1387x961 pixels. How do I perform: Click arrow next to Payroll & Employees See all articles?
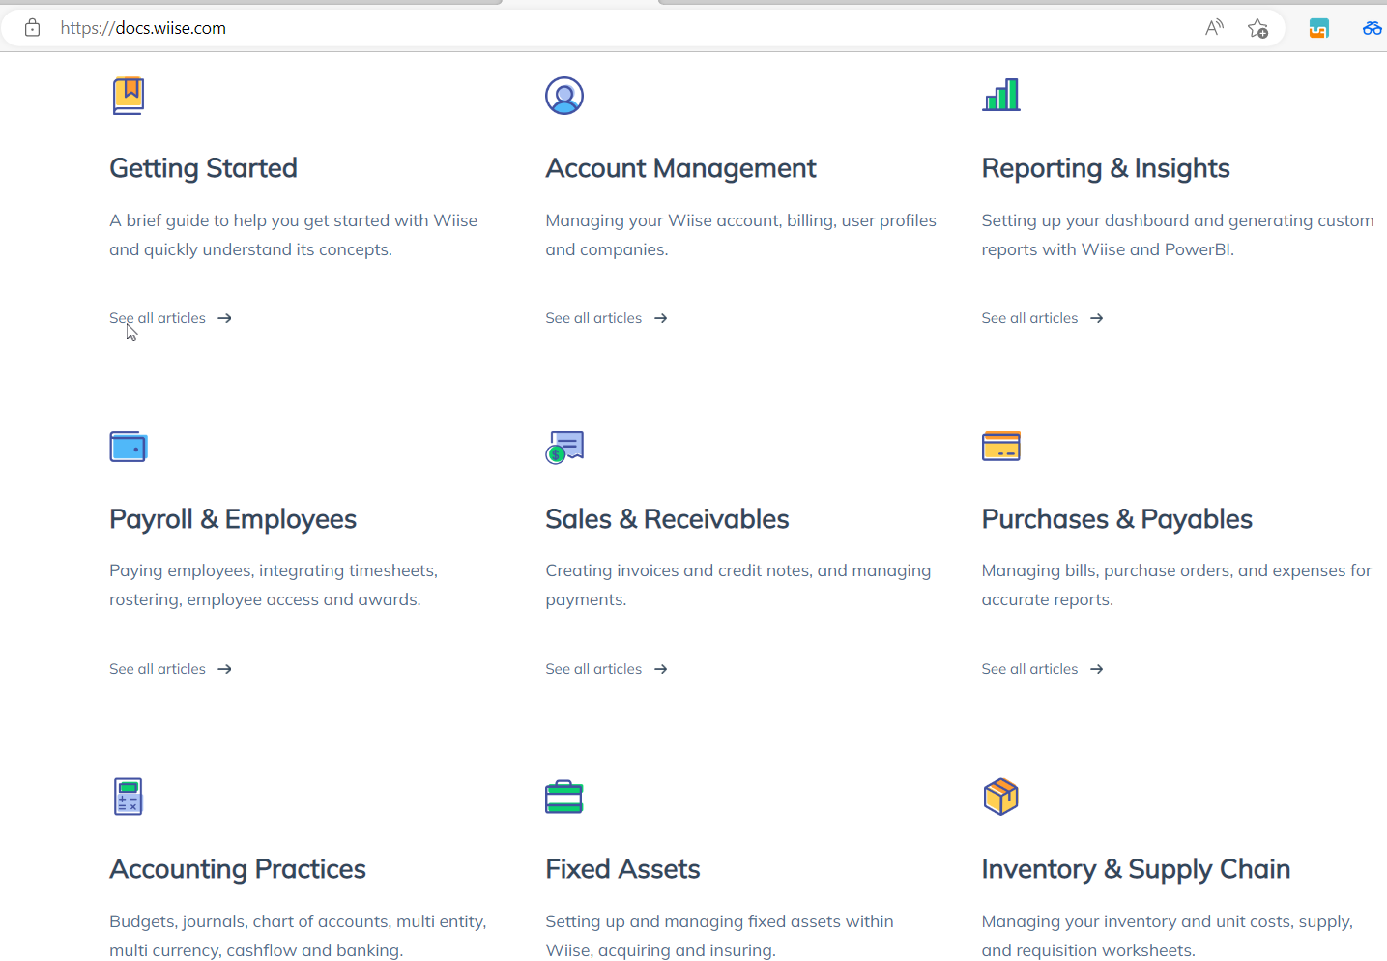tap(224, 669)
